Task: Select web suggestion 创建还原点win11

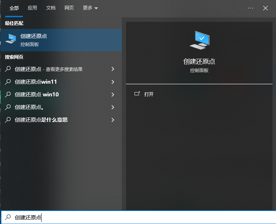Action: [x=61, y=82]
